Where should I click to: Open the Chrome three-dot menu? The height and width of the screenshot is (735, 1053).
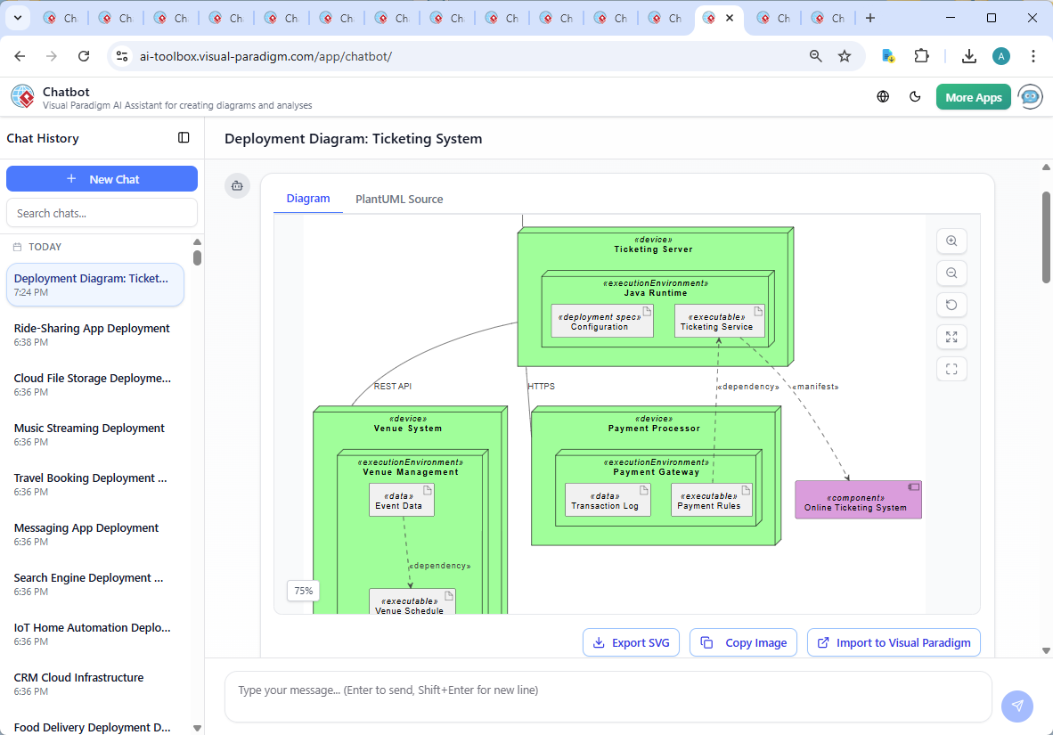1033,56
